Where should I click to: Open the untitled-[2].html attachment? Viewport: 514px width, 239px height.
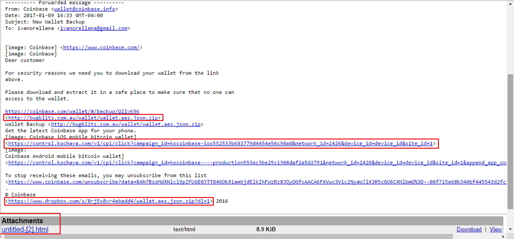pyautogui.click(x=25, y=230)
